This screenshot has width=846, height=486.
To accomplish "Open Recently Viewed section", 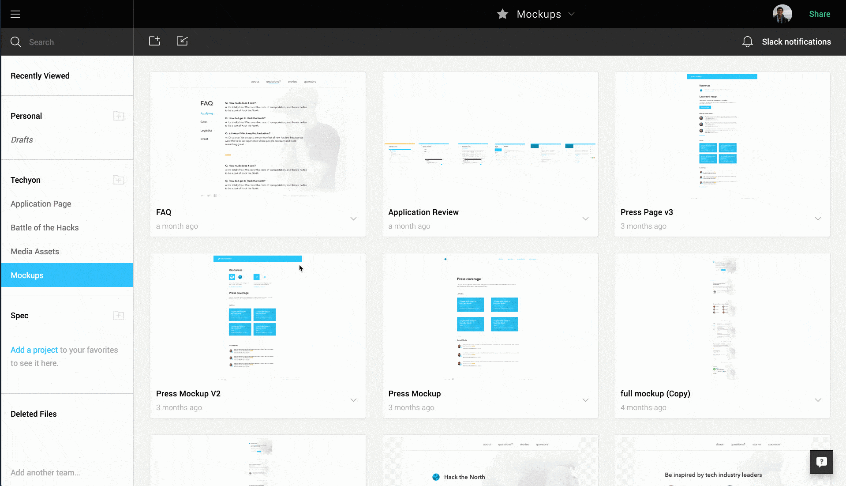I will pyautogui.click(x=40, y=76).
